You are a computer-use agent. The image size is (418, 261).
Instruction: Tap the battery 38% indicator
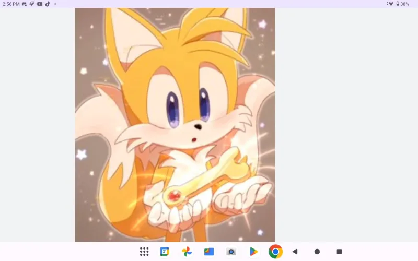point(402,4)
